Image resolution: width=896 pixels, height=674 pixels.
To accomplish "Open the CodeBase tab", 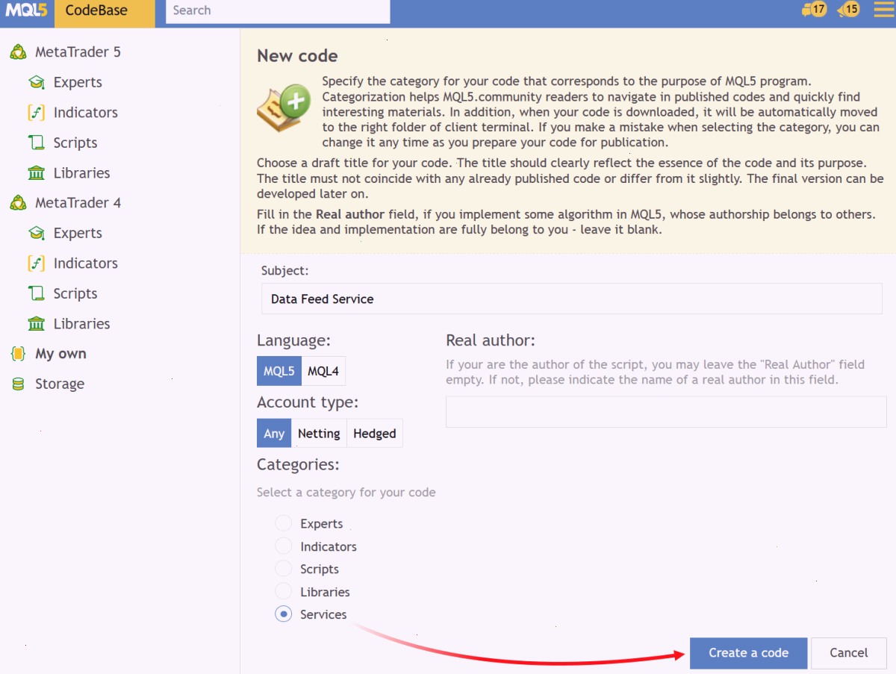I will click(x=96, y=10).
